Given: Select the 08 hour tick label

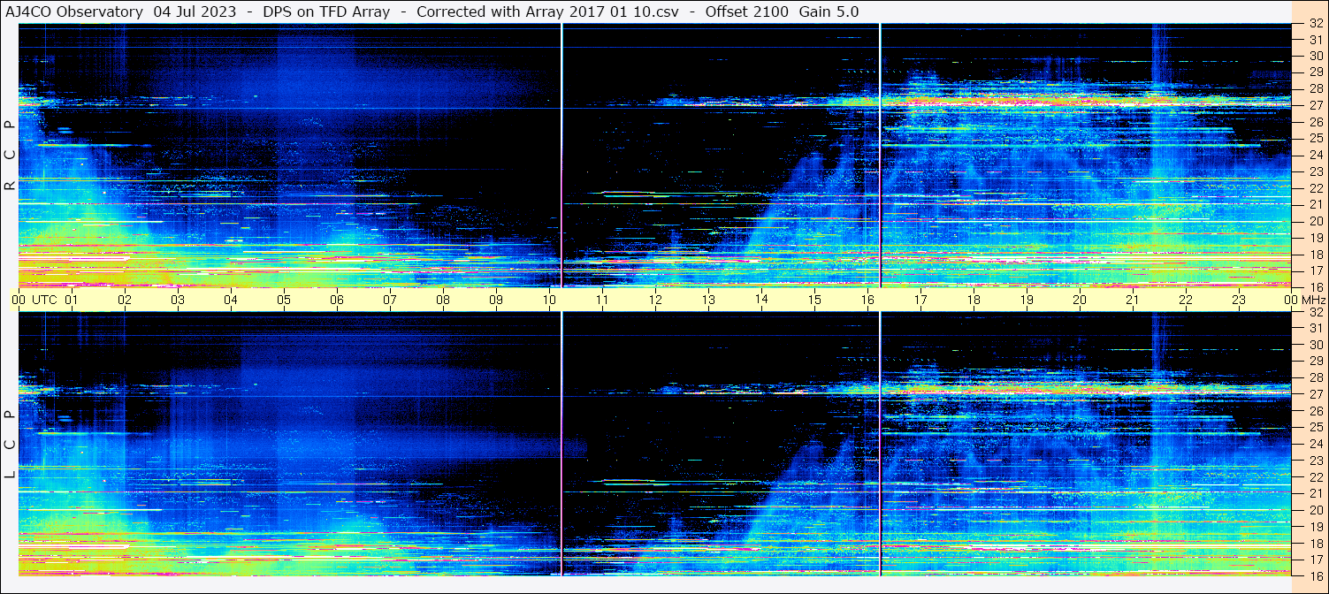Looking at the screenshot, I should (443, 300).
